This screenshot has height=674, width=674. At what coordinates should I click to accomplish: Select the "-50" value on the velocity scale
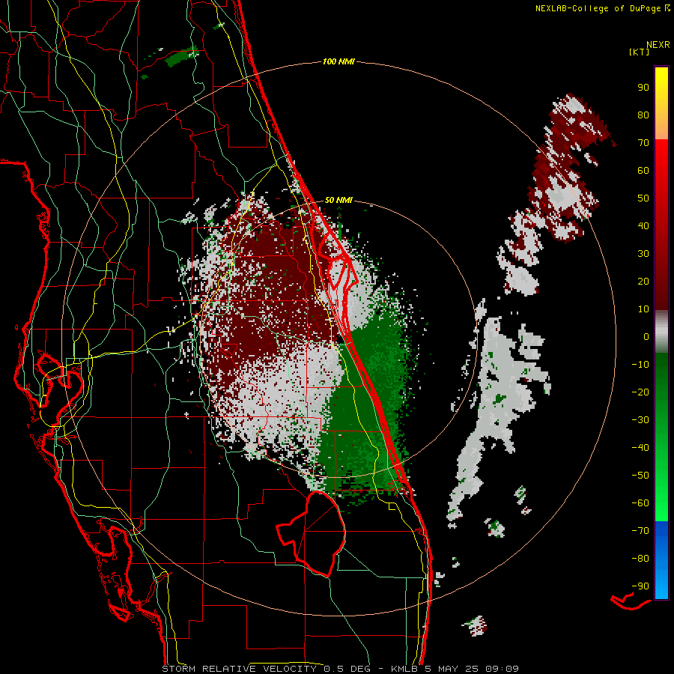pos(640,476)
